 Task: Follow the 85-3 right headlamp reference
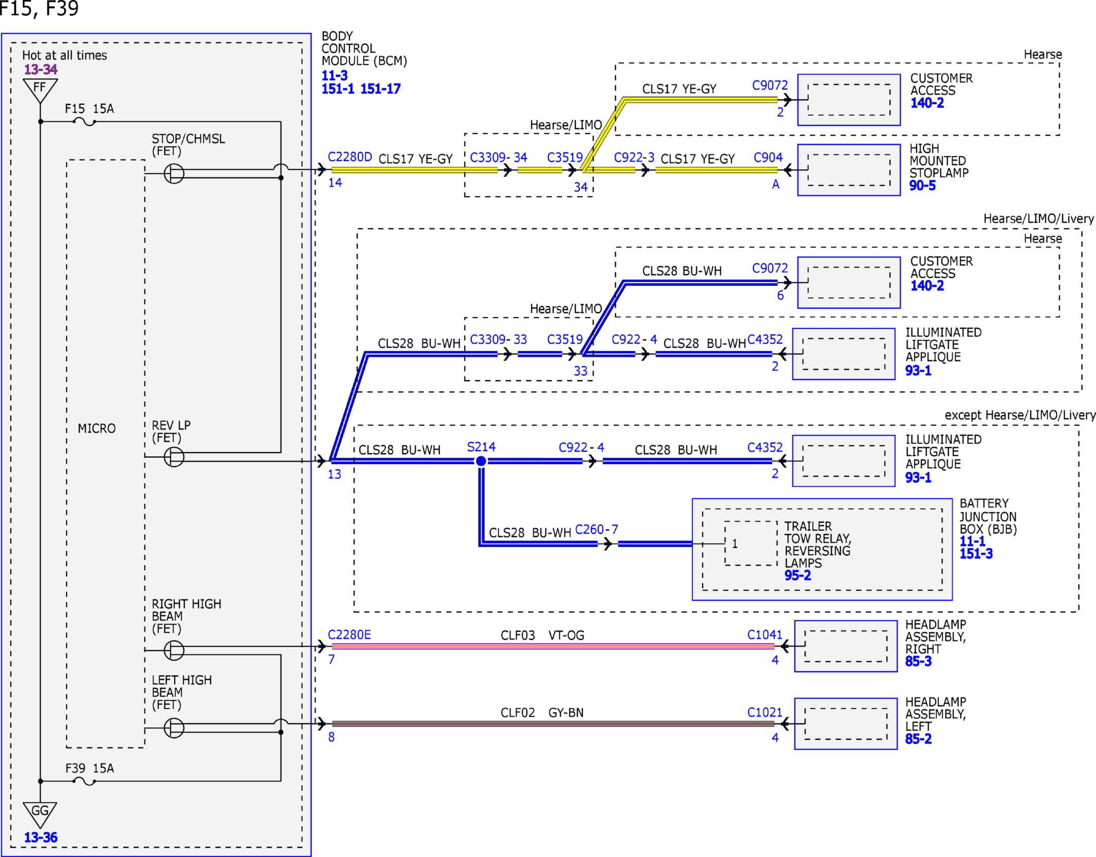tap(918, 662)
